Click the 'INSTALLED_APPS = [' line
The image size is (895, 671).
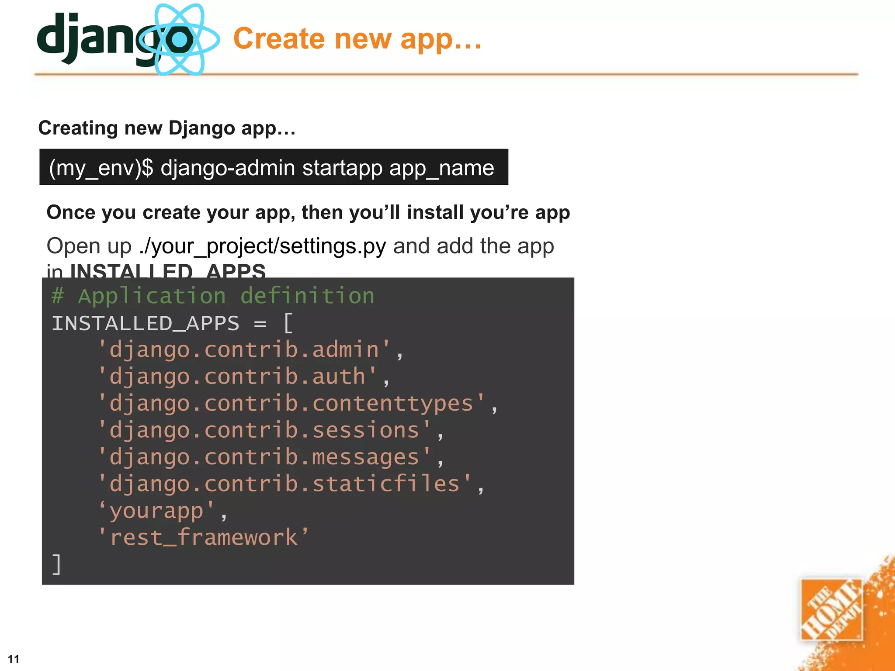click(173, 324)
